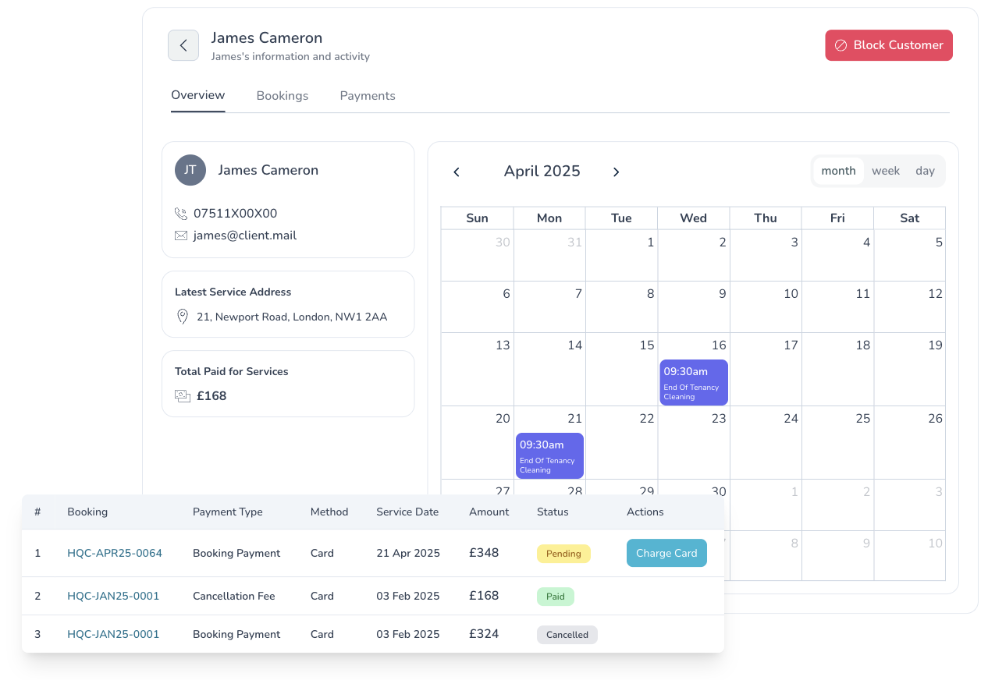Click the Wed column header
The width and height of the screenshot is (988, 680).
coord(694,218)
